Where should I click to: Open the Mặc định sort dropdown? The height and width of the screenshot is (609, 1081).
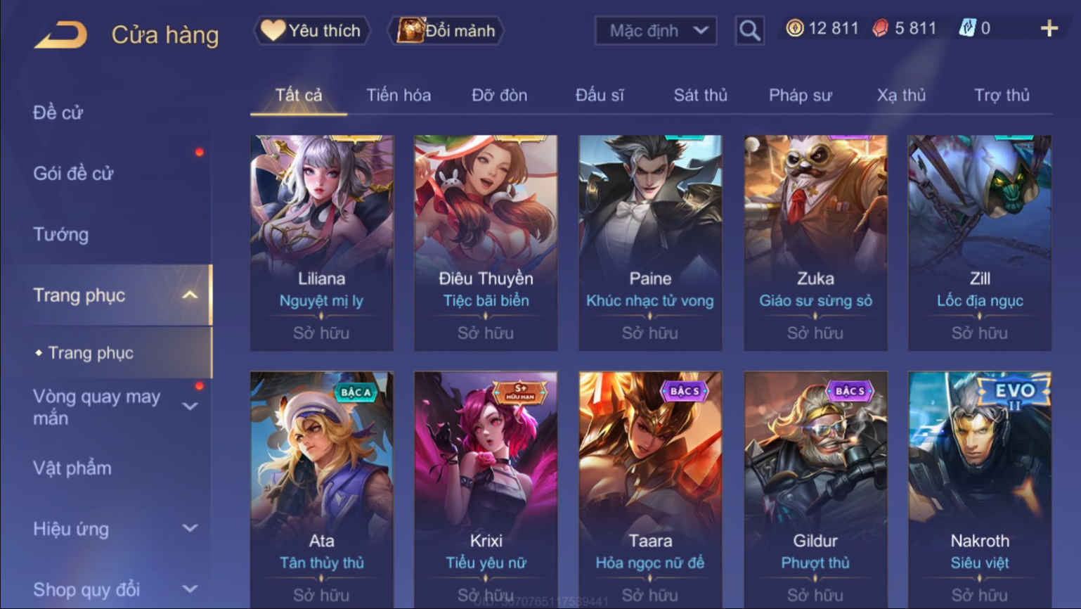pos(656,31)
